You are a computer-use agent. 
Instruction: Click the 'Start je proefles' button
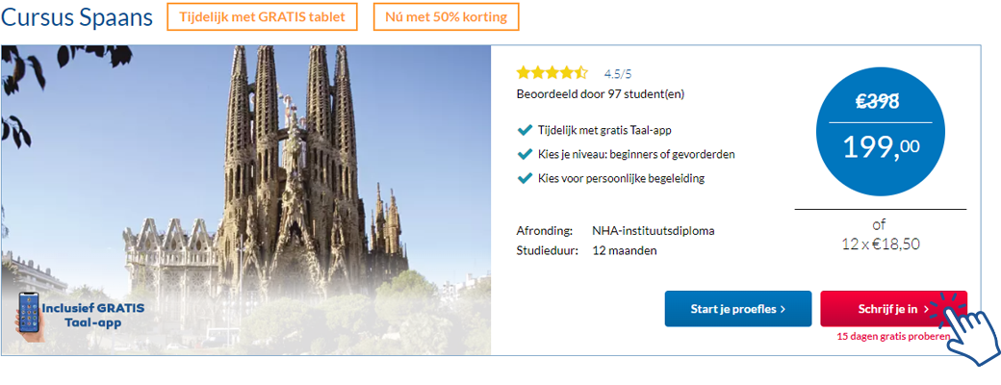737,309
